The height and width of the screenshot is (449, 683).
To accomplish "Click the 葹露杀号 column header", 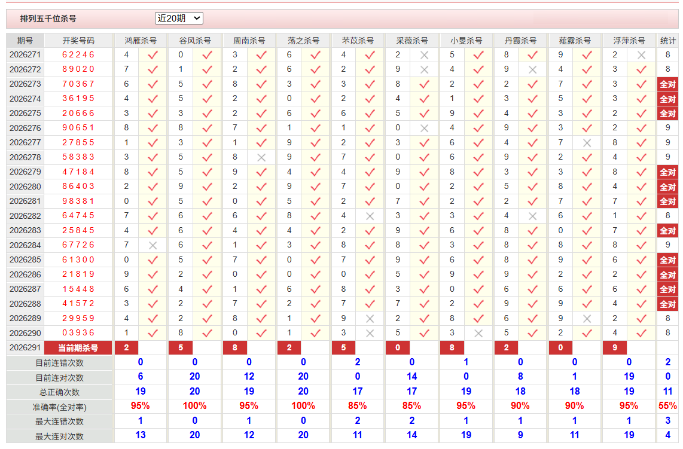I will point(575,41).
